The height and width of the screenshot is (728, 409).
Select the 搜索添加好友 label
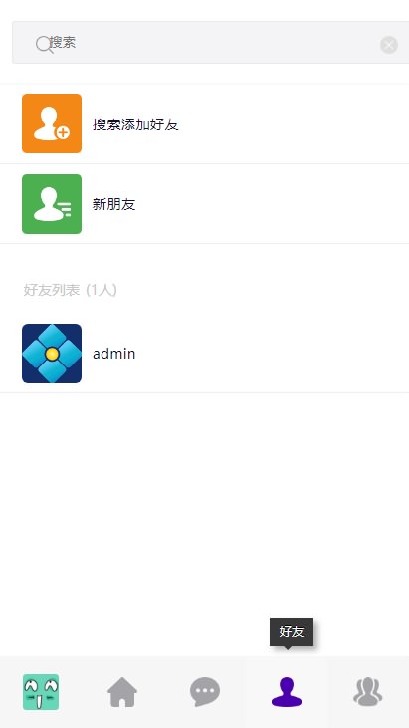coord(135,124)
